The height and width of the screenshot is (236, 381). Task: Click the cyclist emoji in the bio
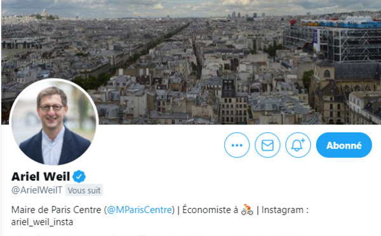(x=247, y=210)
